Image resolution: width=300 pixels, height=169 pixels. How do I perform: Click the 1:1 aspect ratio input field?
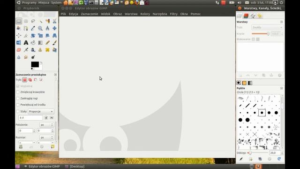point(30,118)
